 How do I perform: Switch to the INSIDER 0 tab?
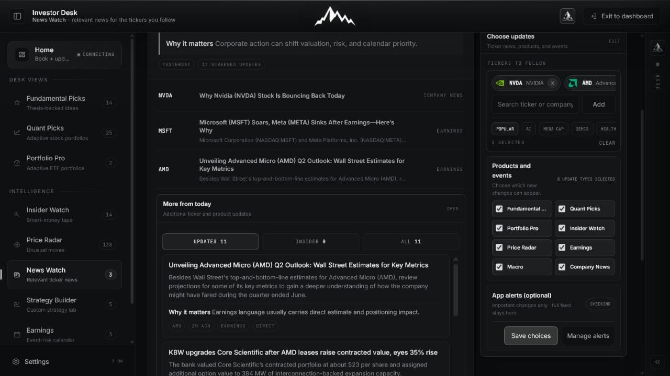coord(311,241)
